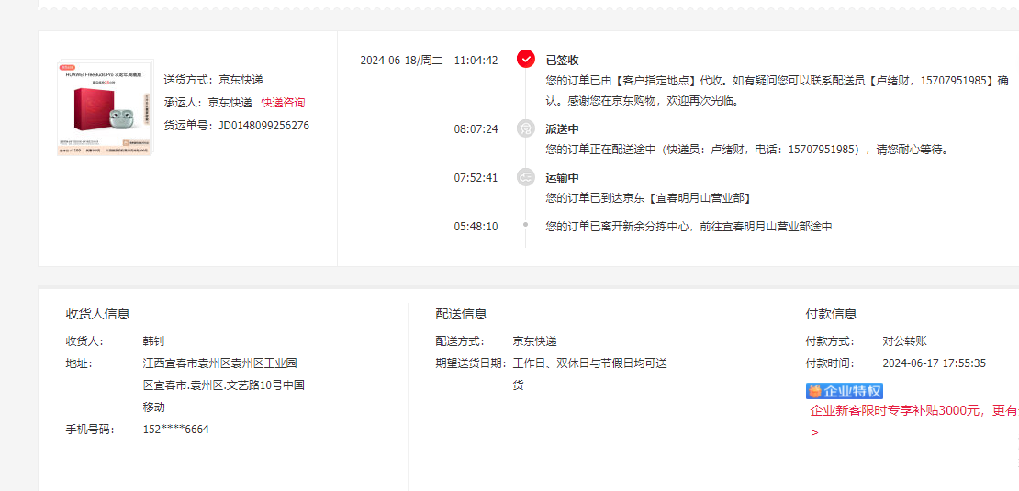Click the 收货人信息 section heading
1019x491 pixels.
98,314
